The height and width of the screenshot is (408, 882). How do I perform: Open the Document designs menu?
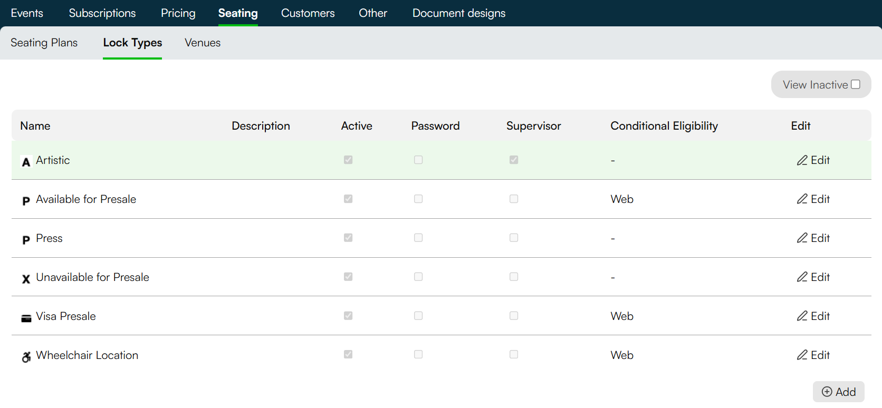pos(459,13)
